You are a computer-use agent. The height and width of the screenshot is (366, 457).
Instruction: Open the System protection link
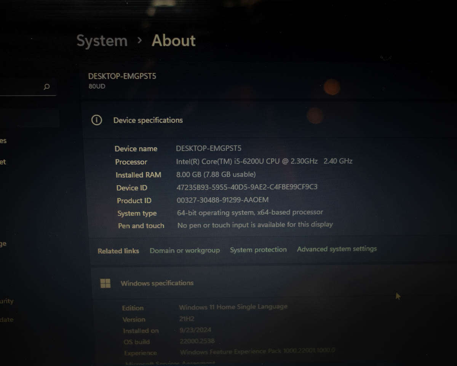coord(258,249)
